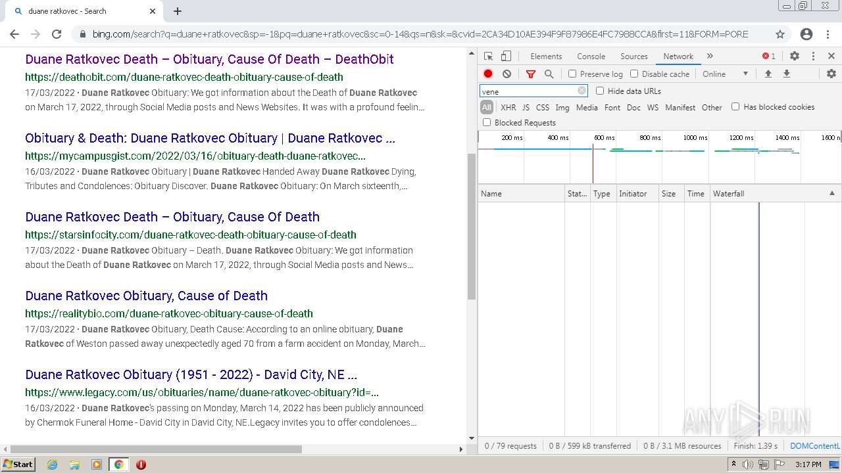Filter requests by Doc type

[633, 107]
